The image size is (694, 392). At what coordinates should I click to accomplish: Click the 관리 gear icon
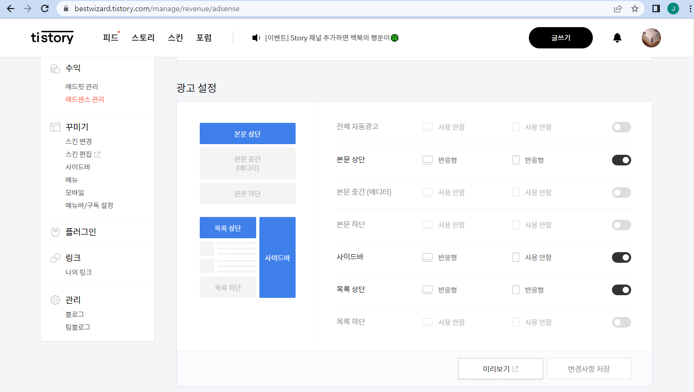55,299
